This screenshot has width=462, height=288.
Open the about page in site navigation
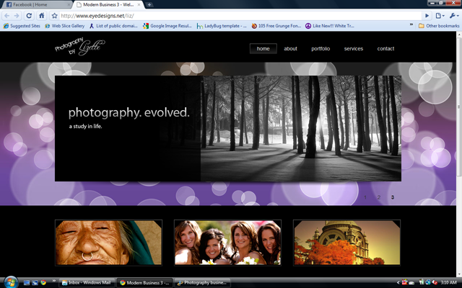[290, 49]
